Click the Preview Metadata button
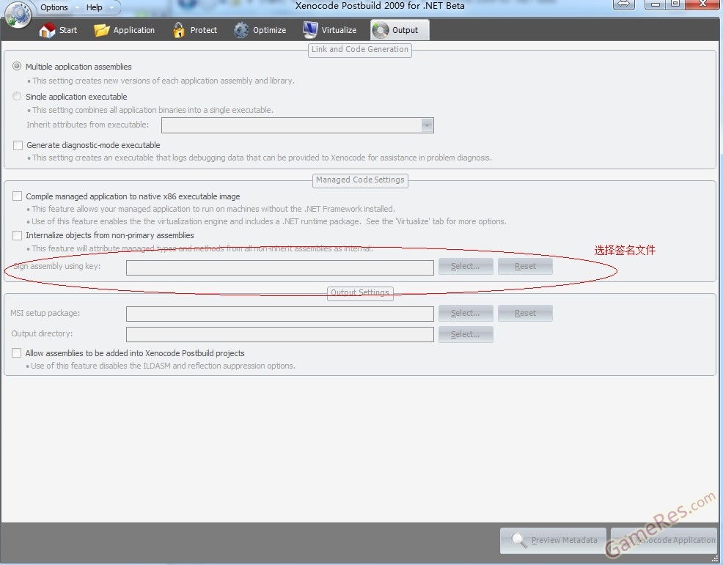Viewport: 723px width, 565px height. pyautogui.click(x=553, y=541)
